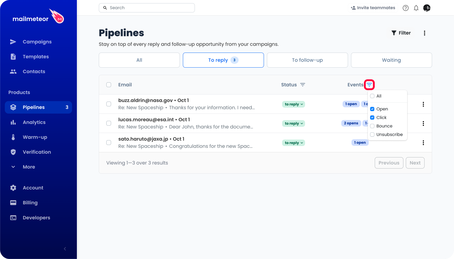Screen dimensions: 454x259
Task: Click the Mailmeteor logo
Action: point(38,17)
